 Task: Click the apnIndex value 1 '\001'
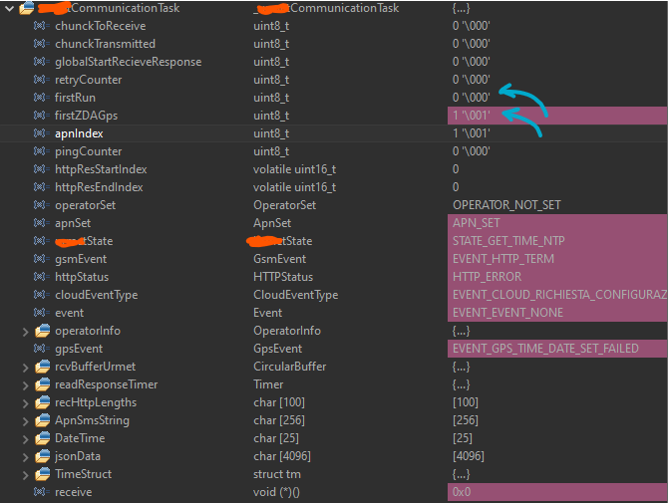(472, 133)
